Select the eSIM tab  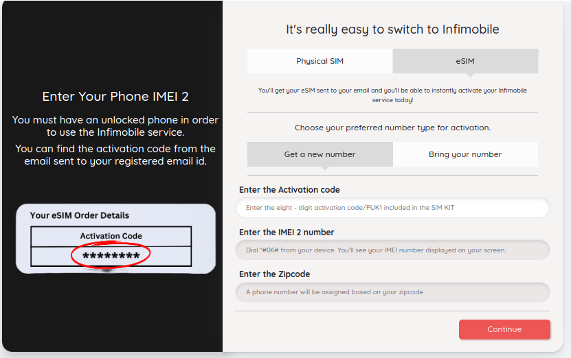click(x=465, y=61)
